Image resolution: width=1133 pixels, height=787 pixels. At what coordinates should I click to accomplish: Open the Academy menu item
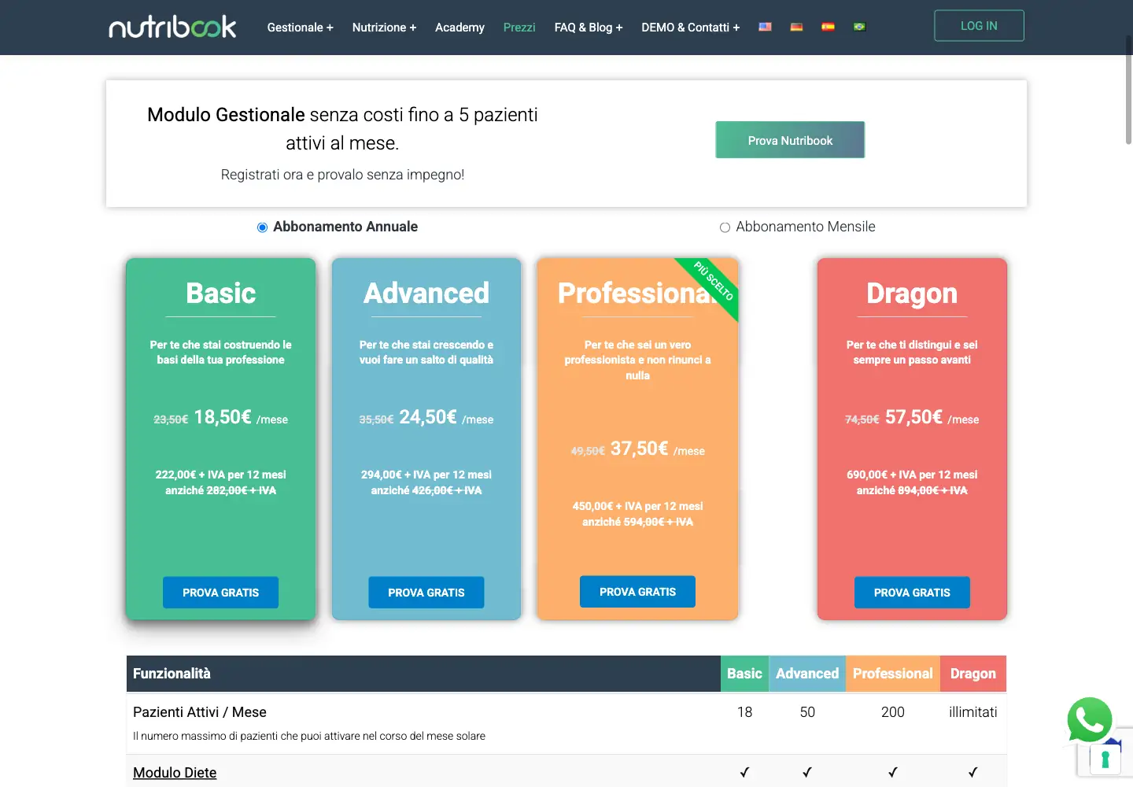(x=459, y=28)
